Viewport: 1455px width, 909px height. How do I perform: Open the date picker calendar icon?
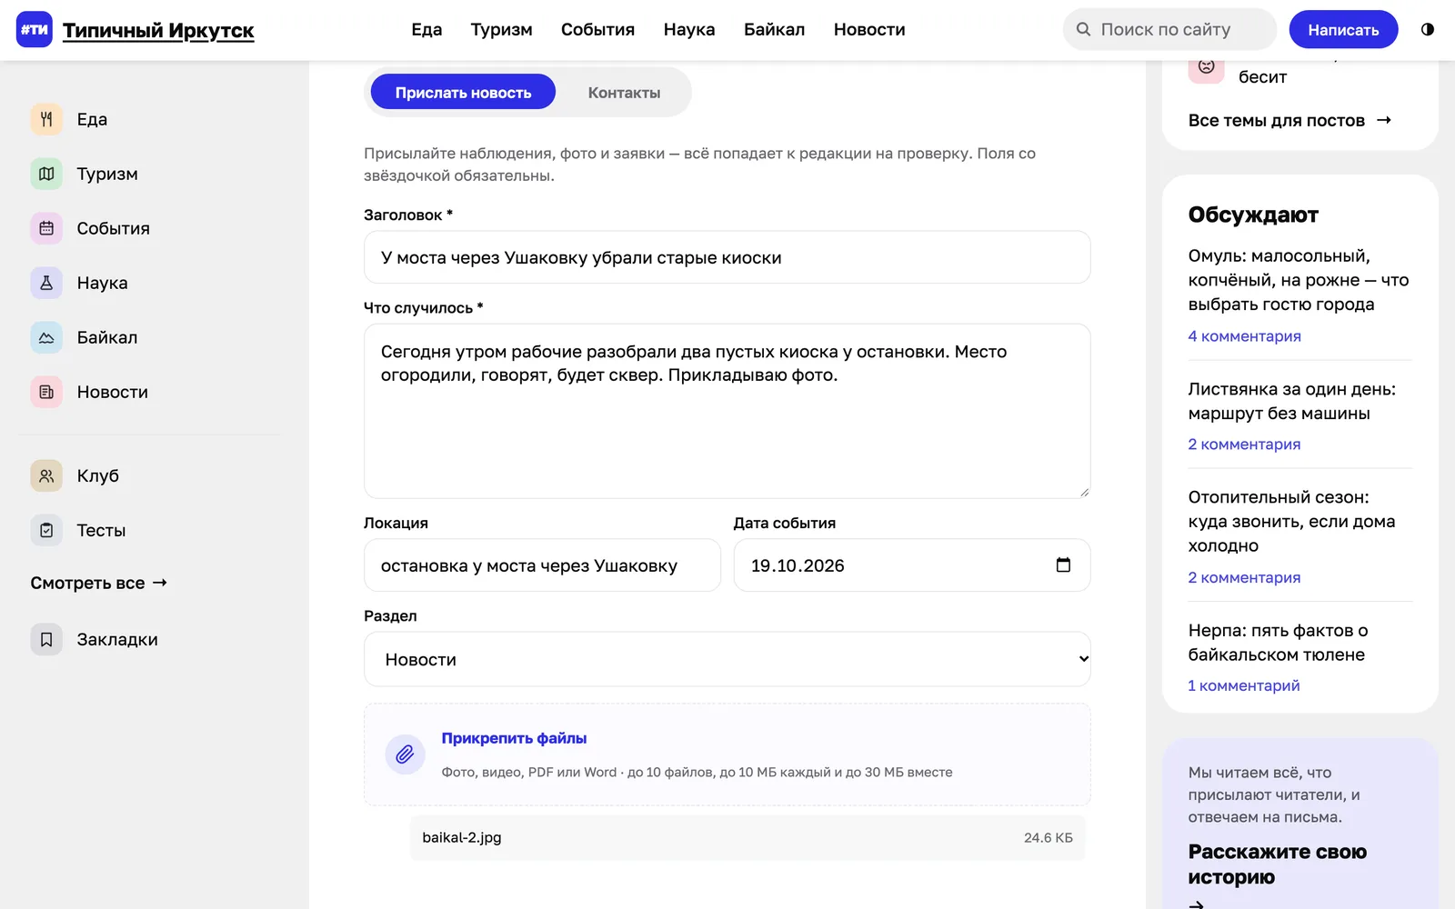(x=1063, y=565)
